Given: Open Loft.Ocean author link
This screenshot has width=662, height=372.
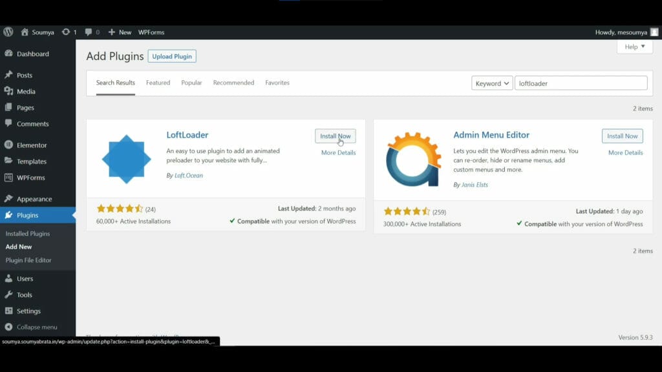Looking at the screenshot, I should (x=188, y=176).
